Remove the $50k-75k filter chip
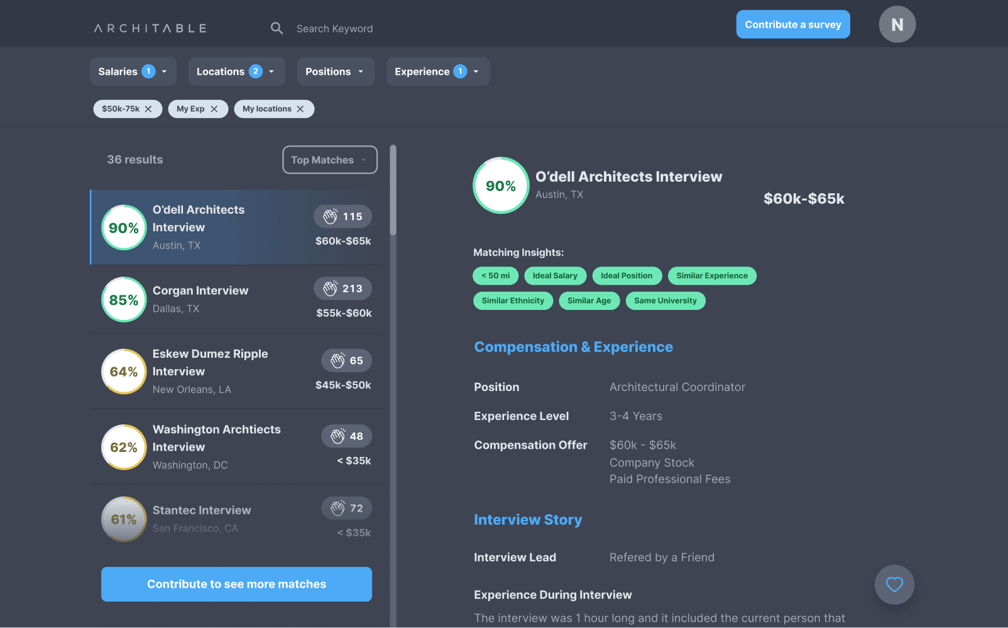Viewport: 1008px width, 628px height. pyautogui.click(x=148, y=109)
